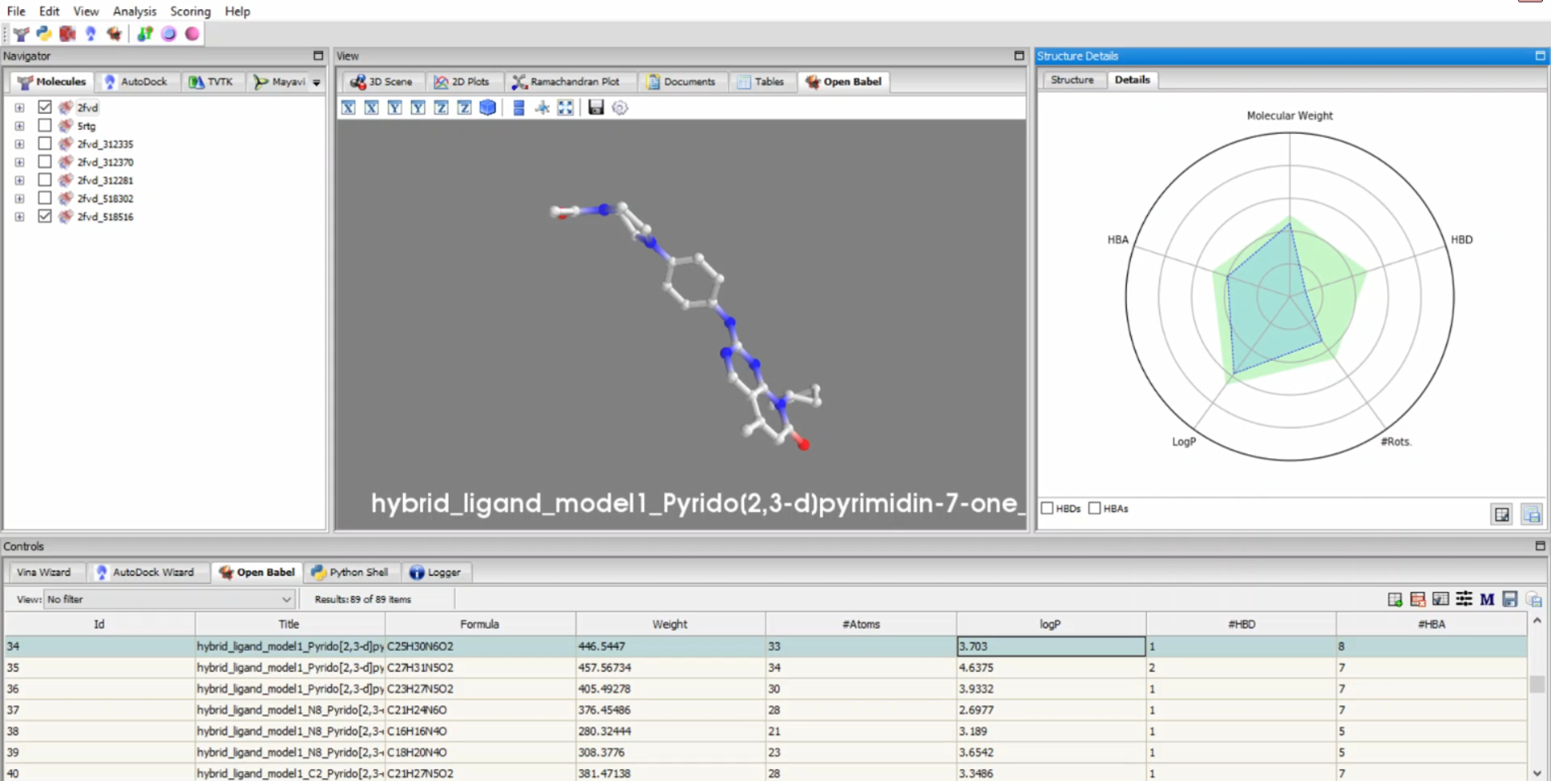Screen dimensions: 1551x781
Task: Check the 2fvd_312335 checkbox
Action: pyautogui.click(x=44, y=143)
